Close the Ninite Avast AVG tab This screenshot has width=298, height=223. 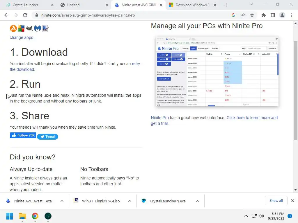coord(161,5)
